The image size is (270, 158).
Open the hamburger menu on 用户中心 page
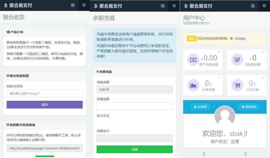pos(253,6)
